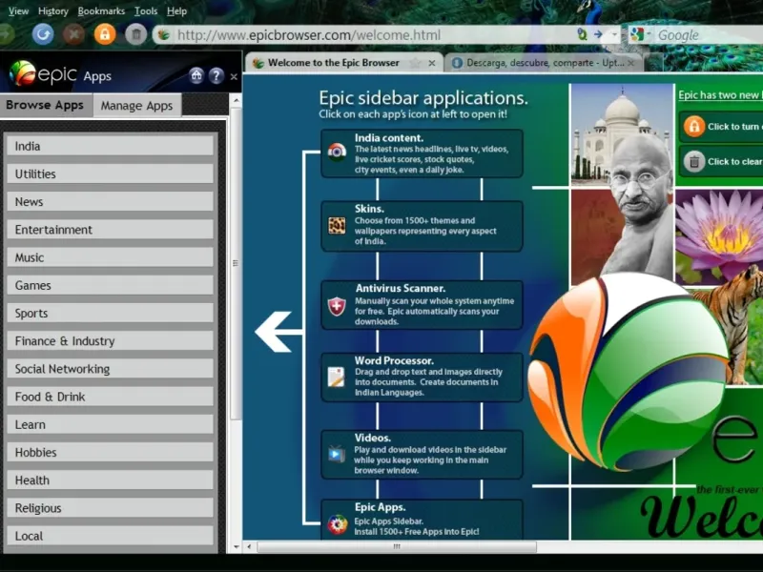Image resolution: width=763 pixels, height=572 pixels.
Task: Click the Epic Apps colorful wheel icon
Action: click(338, 523)
